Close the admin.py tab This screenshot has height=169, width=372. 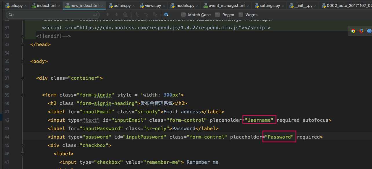pyautogui.click(x=133, y=6)
